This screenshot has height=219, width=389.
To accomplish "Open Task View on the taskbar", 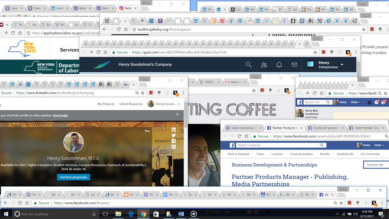I will (x=105, y=214).
